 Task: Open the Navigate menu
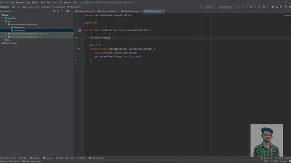20,2
